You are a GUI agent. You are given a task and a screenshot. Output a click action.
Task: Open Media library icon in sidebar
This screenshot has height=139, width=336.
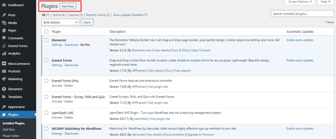click(x=4, y=23)
